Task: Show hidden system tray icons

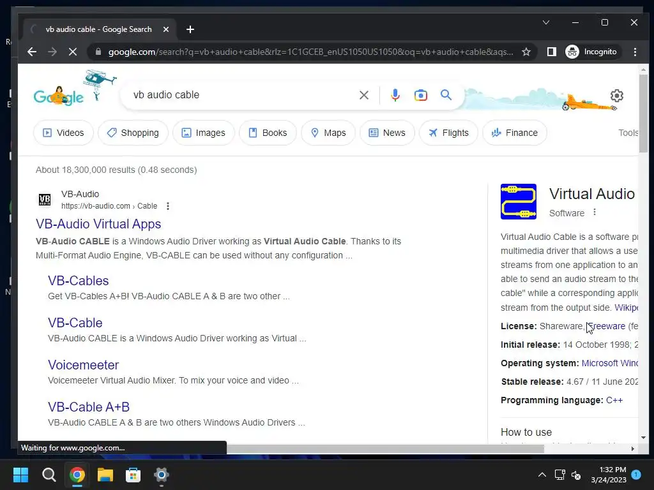Action: tap(542, 475)
